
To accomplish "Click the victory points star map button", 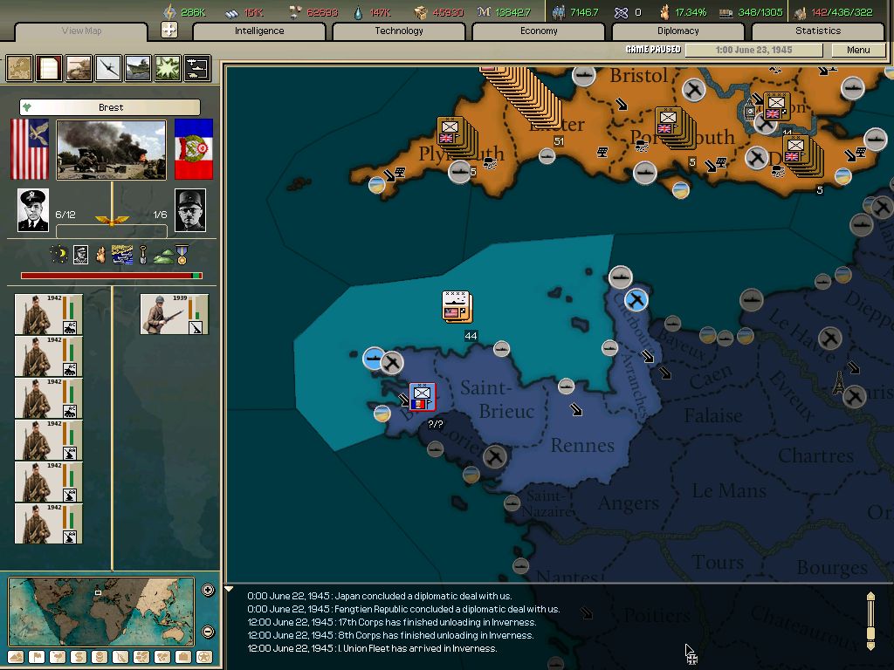I will tap(203, 659).
